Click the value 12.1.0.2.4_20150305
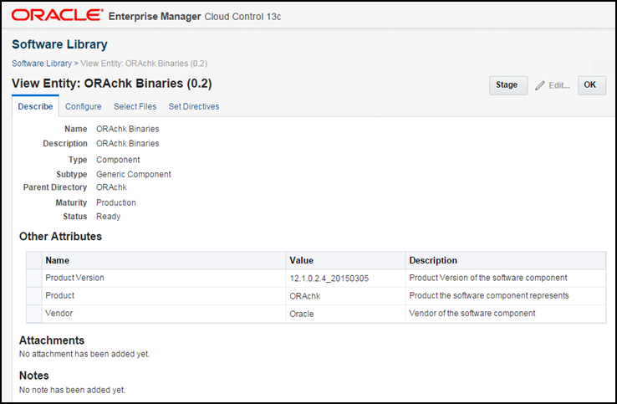The image size is (617, 404). point(329,279)
